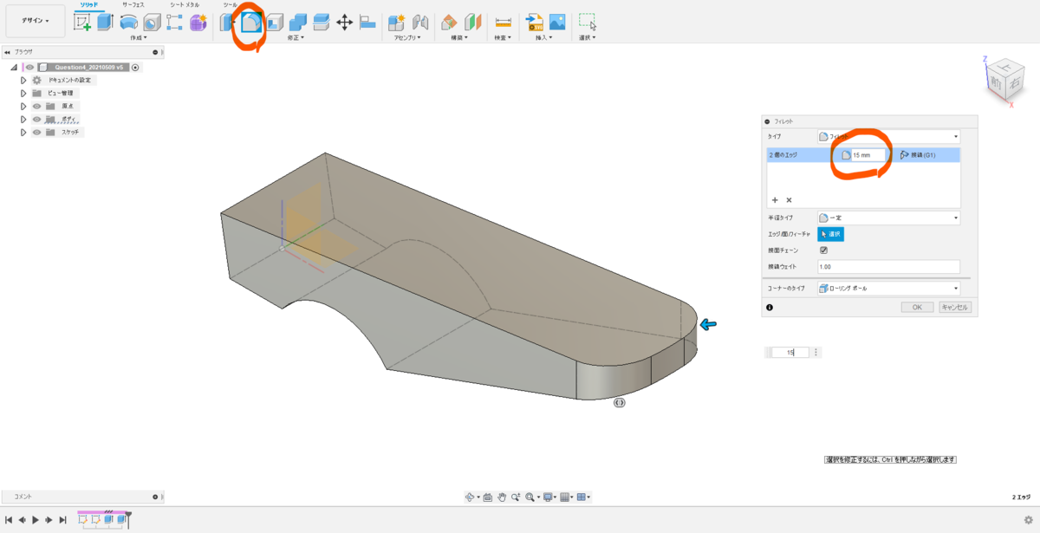Select the window Select tool
1040x533 pixels.
click(588, 23)
